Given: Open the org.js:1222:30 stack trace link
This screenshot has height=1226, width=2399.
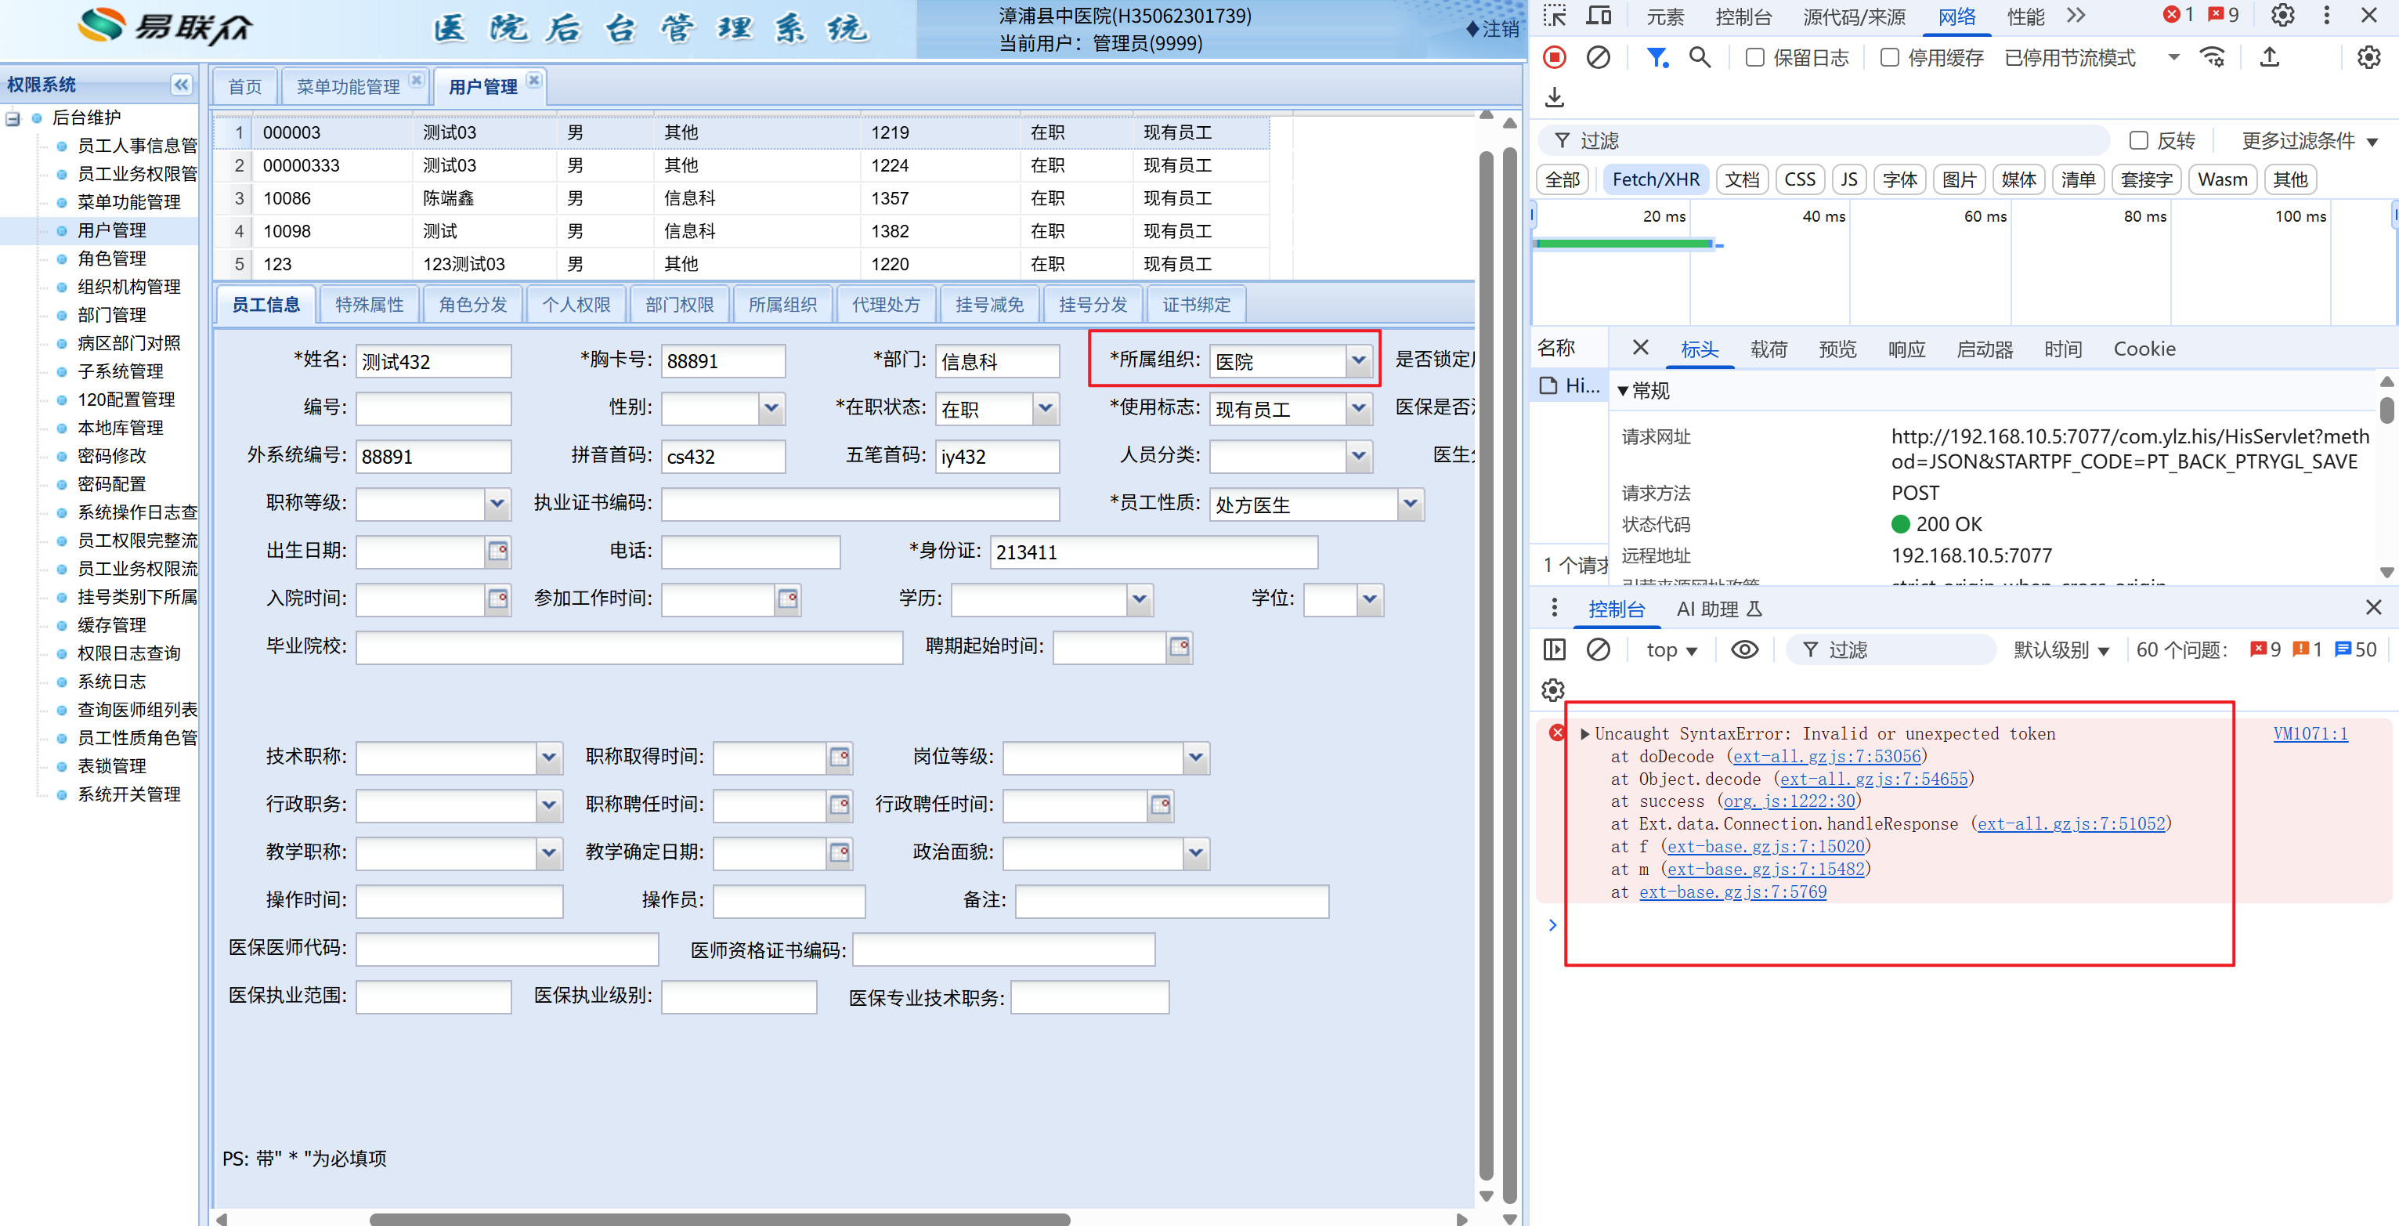Looking at the screenshot, I should click(1788, 801).
